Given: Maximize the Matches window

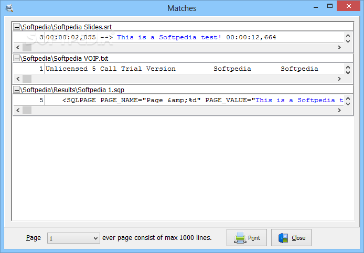Looking at the screenshot, I should pos(330,6).
